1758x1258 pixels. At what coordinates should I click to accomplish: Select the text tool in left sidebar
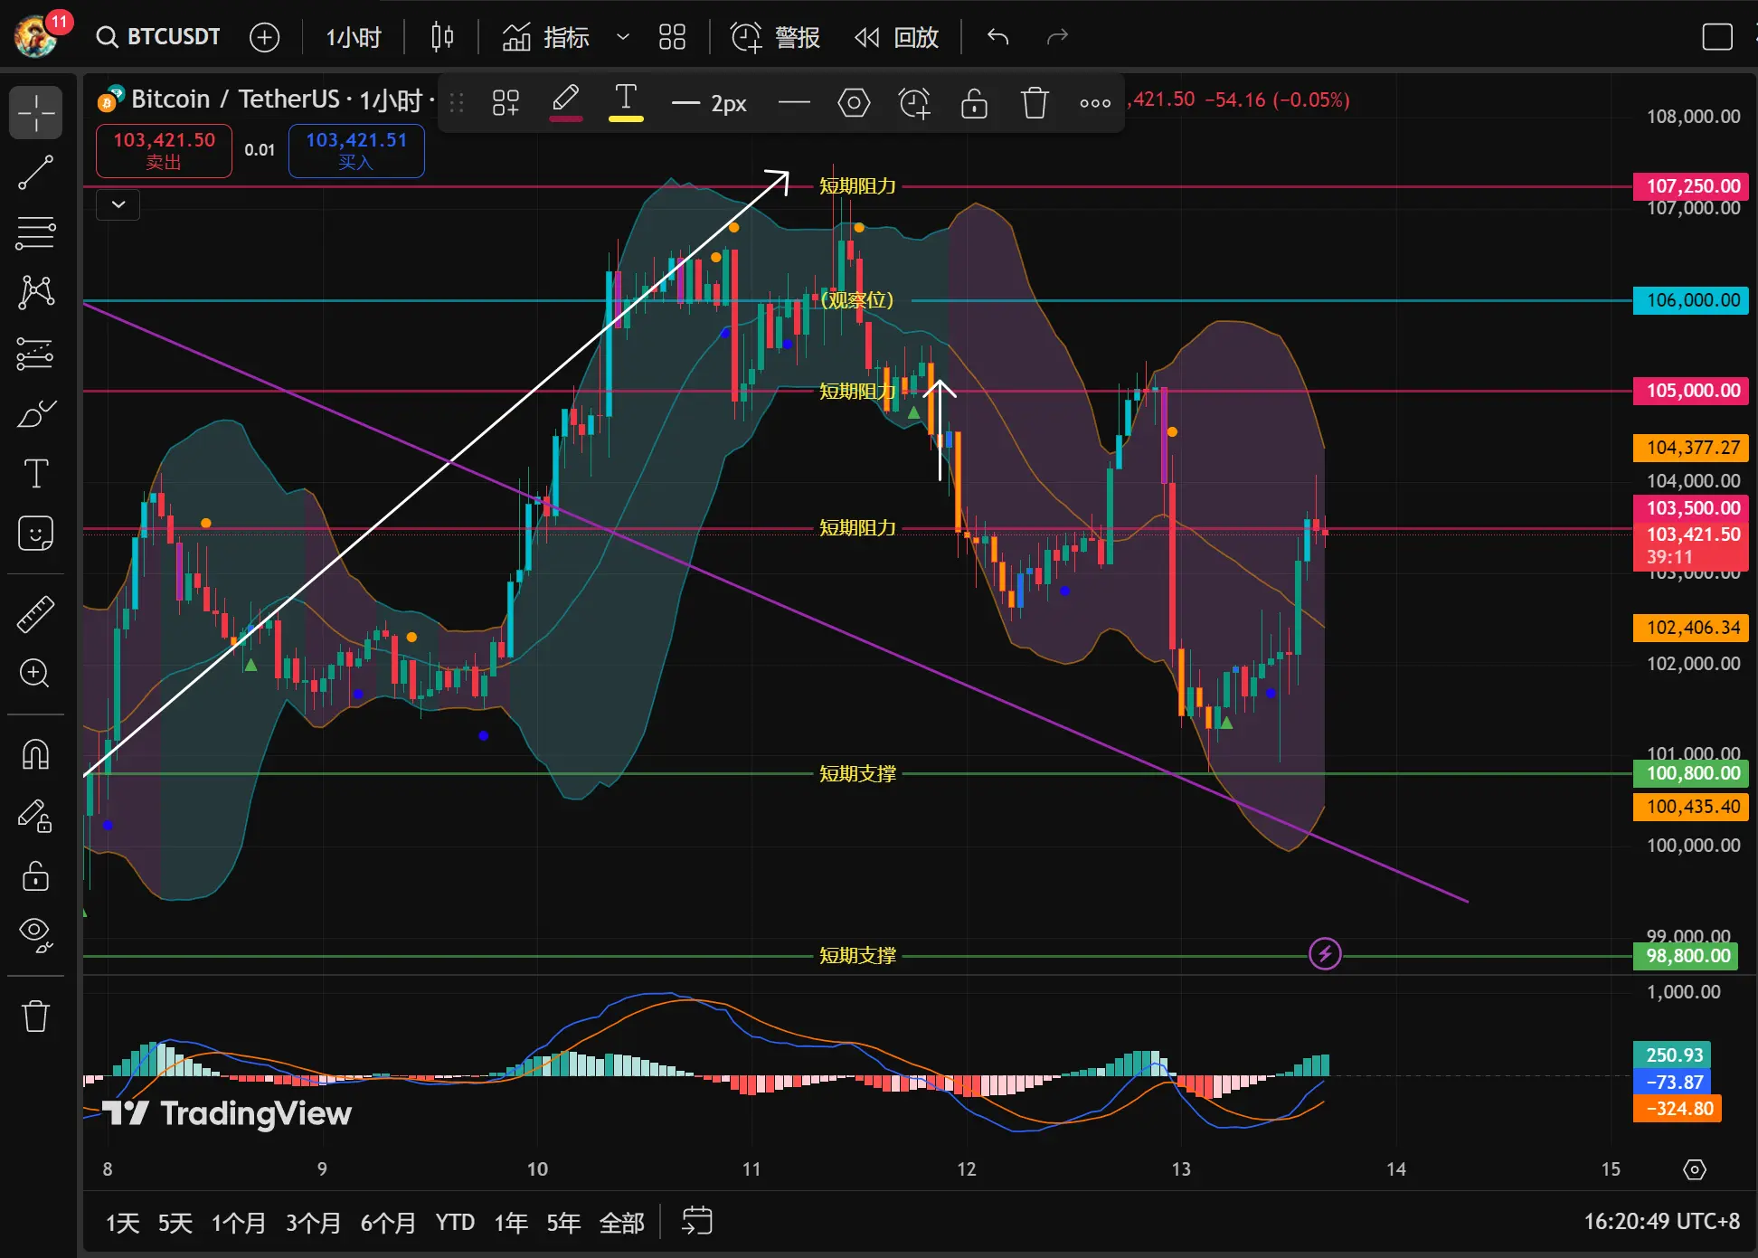[36, 473]
